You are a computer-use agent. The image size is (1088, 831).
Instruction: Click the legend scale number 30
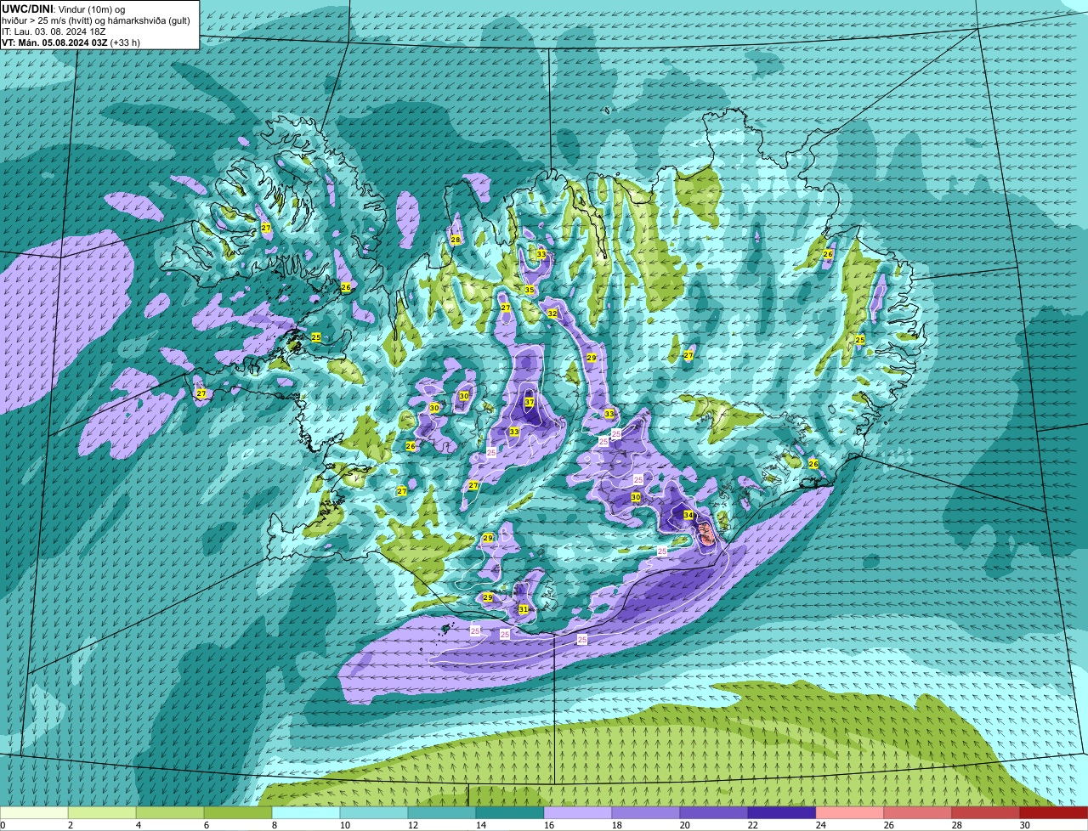[x=1025, y=825]
